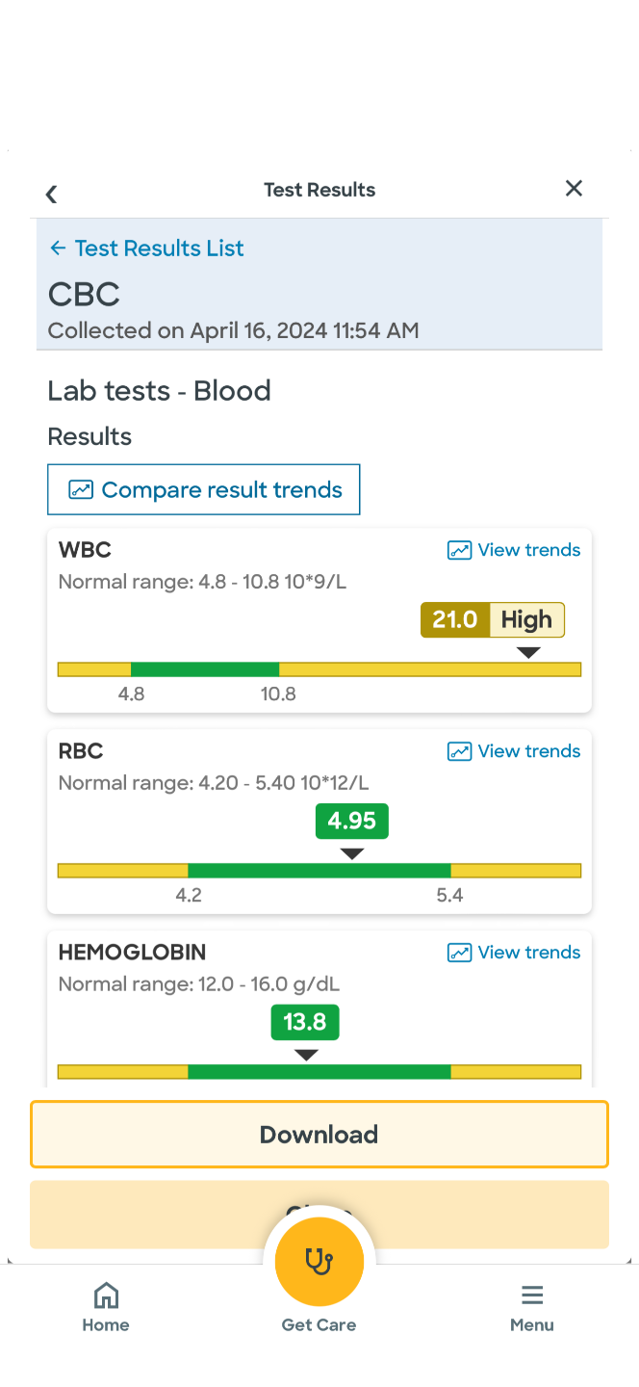Image resolution: width=639 pixels, height=1387 pixels.
Task: Download the CBC test results
Action: 319,1134
